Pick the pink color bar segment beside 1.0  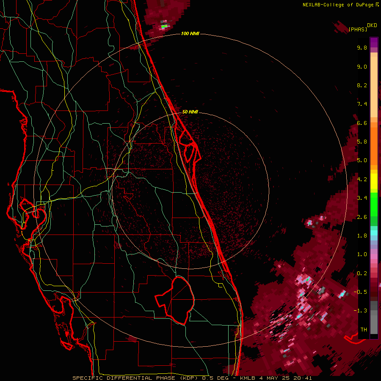coord(374,257)
